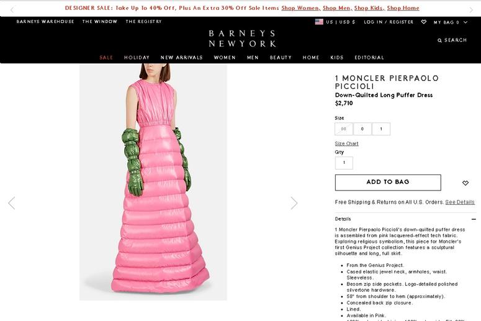Open the Qty selector box
Screen dimensions: 481x321
pos(344,163)
